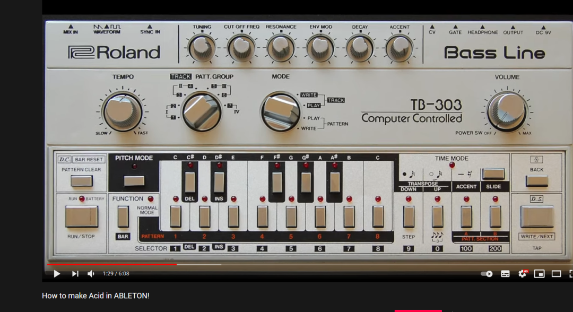573x312 pixels.
Task: Toggle the autoplay switch
Action: [487, 274]
